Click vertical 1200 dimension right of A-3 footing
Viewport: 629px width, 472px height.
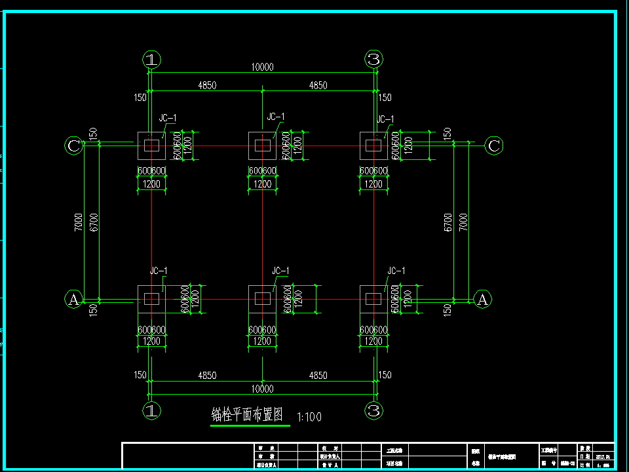click(x=408, y=299)
